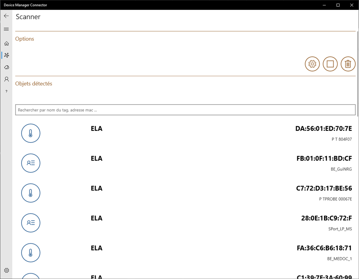
Task: Click the vertical scrollbar
Action: click(x=357, y=142)
